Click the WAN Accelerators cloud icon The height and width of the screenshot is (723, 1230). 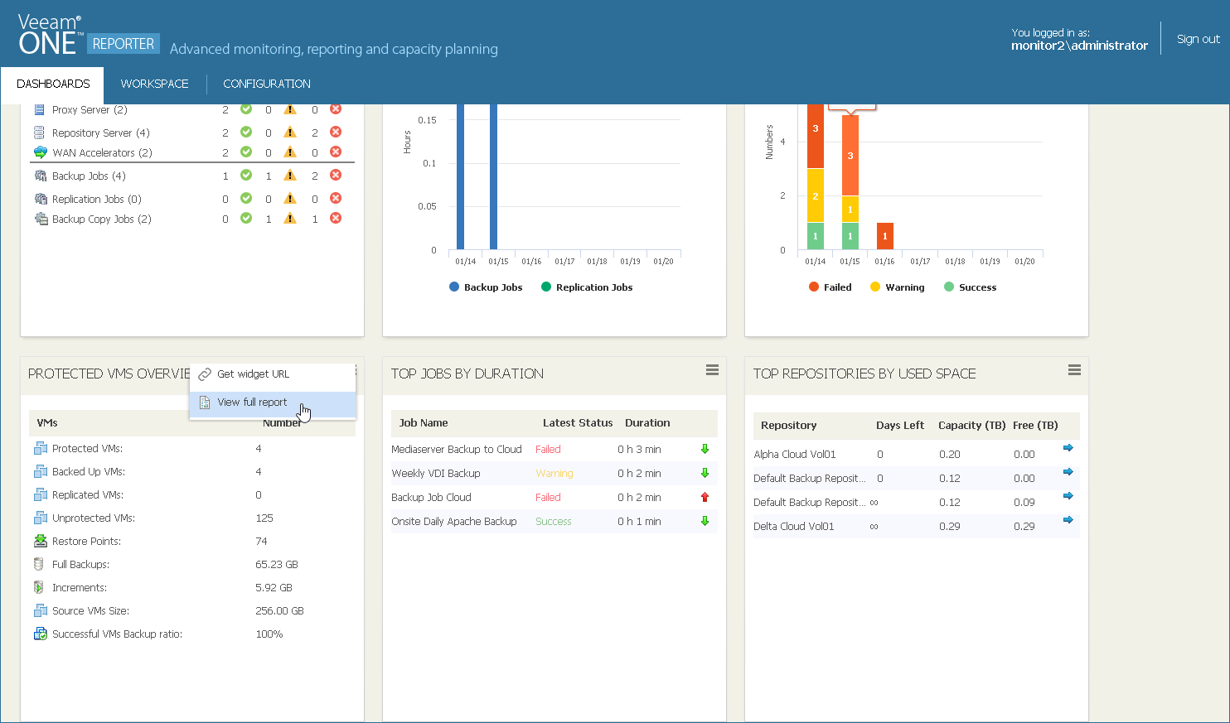pos(41,152)
